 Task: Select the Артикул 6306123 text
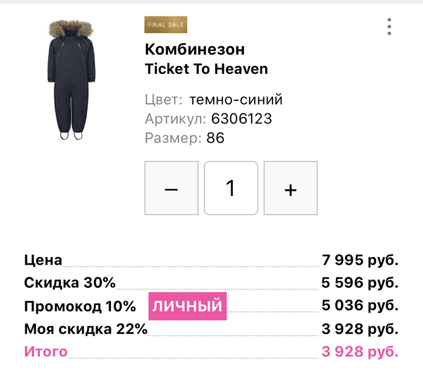point(208,119)
